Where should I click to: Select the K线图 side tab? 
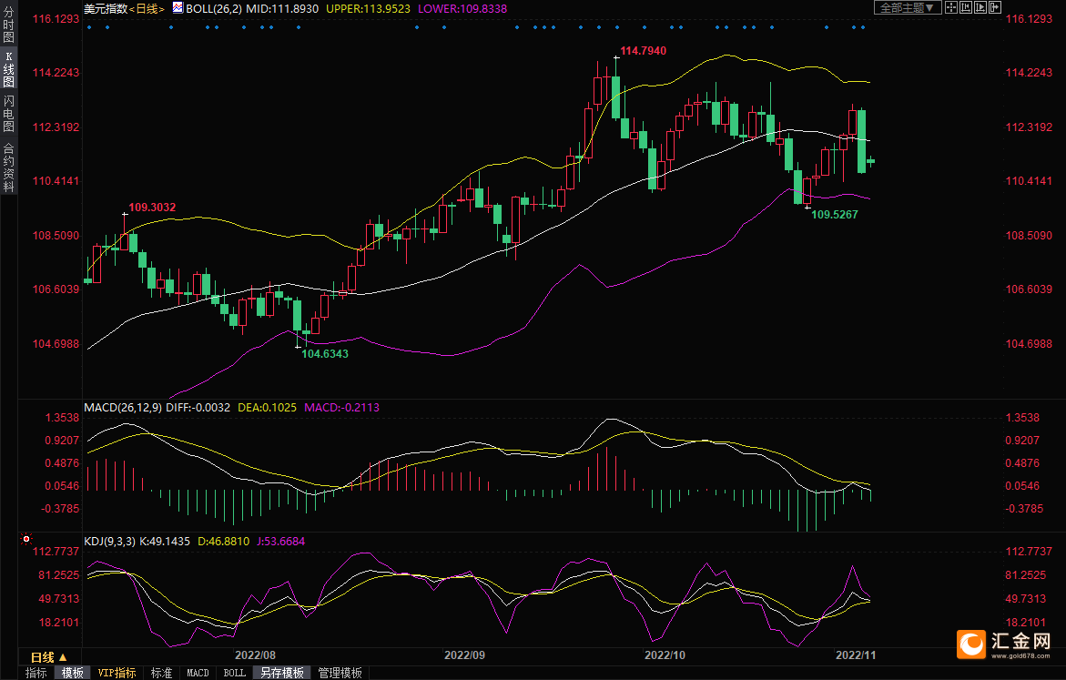(x=8, y=69)
